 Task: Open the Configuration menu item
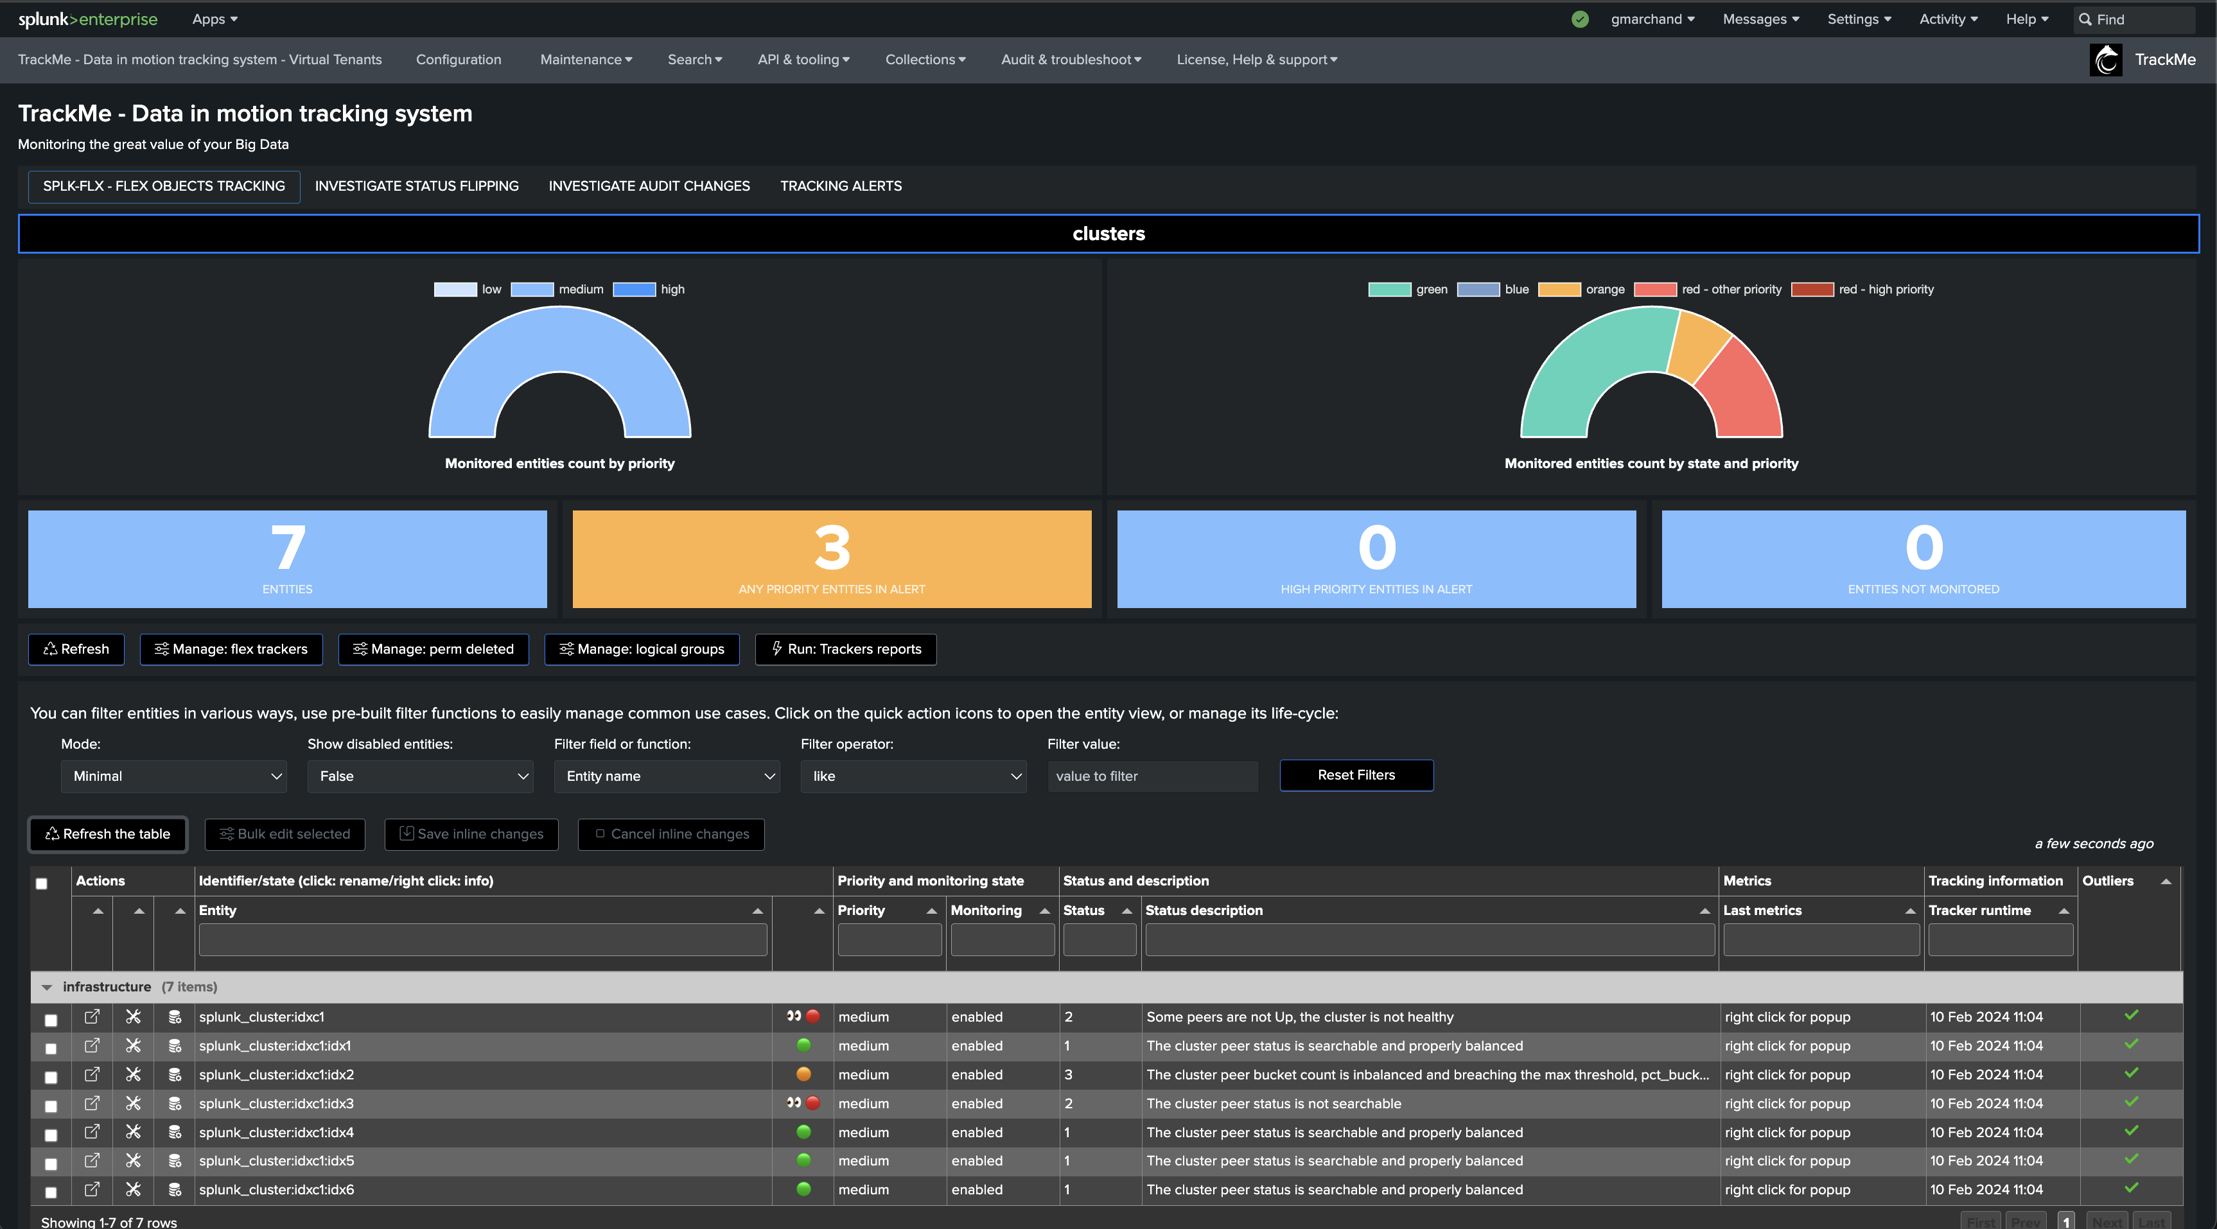pos(459,59)
